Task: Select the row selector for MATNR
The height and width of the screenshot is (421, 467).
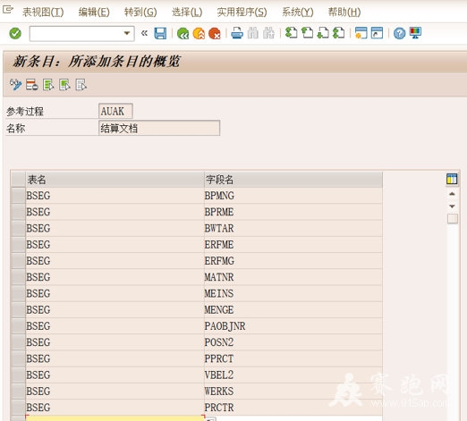Action: point(19,277)
